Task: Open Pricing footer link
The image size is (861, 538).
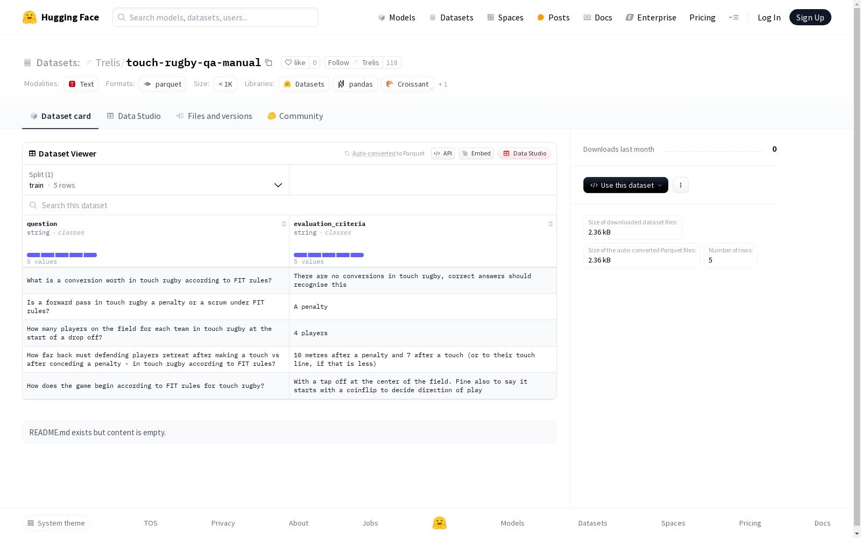Action: point(750,523)
